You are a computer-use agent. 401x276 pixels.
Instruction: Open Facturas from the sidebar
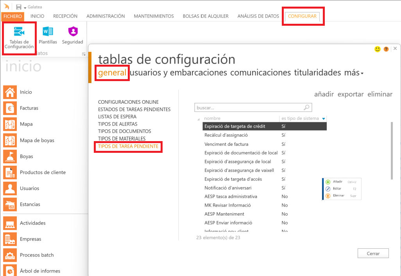pos(10,108)
